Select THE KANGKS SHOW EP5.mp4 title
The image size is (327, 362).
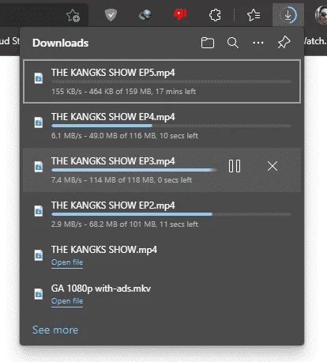[x=113, y=73]
